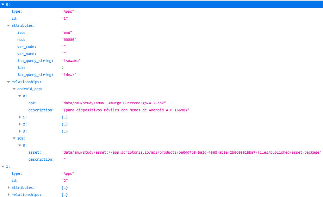Click the iOS asset URL value
323x197 pixels.
click(191, 152)
